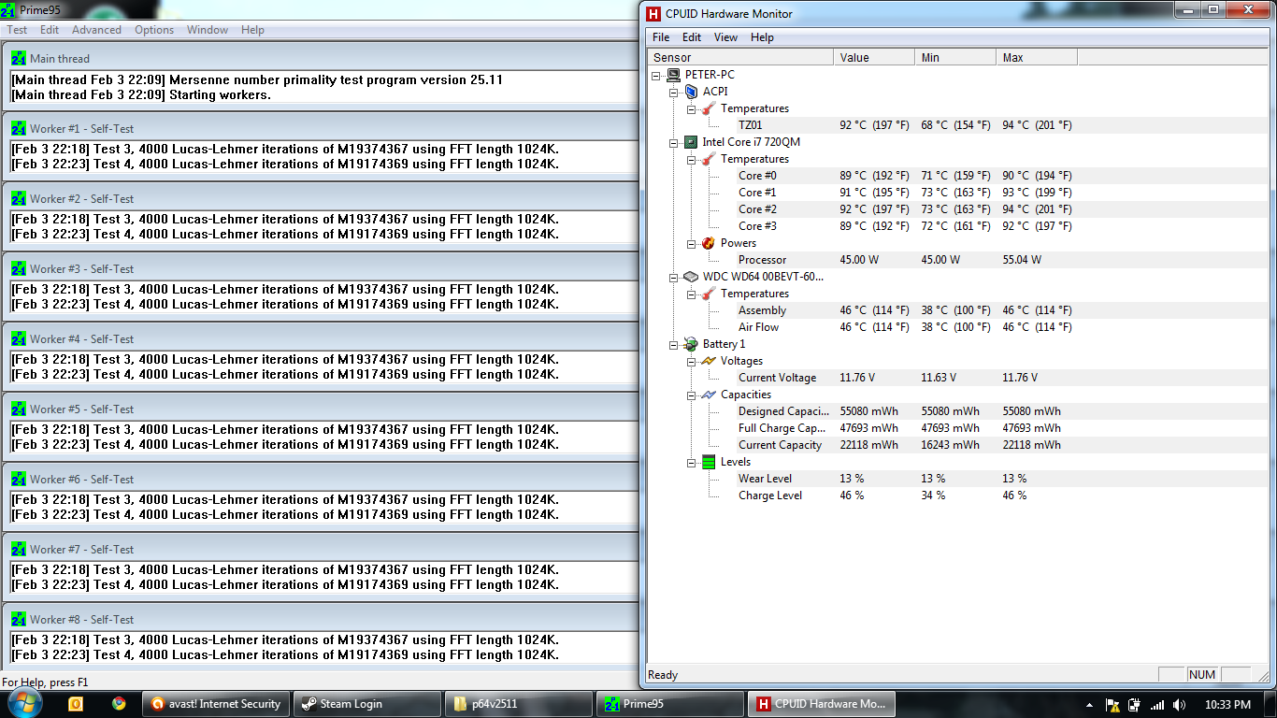Open the Advanced menu in Prime95
This screenshot has height=718, width=1277.
tap(96, 30)
